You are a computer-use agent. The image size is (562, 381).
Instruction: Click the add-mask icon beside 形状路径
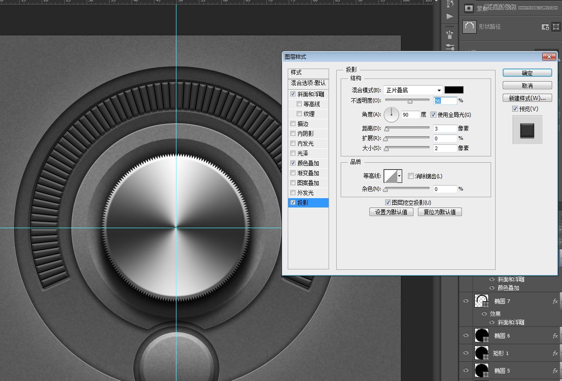click(545, 27)
